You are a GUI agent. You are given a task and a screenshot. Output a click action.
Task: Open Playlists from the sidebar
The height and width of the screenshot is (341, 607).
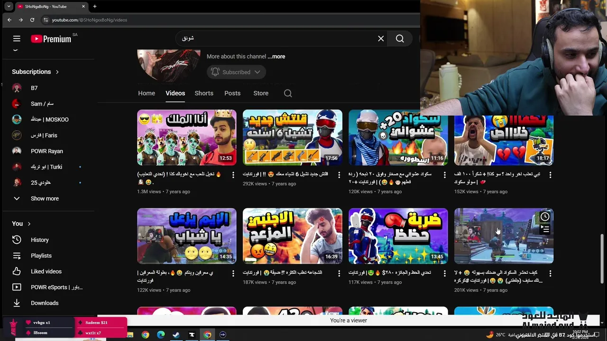pyautogui.click(x=41, y=256)
